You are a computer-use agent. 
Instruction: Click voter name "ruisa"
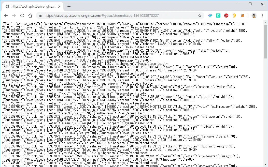[x=207, y=126]
